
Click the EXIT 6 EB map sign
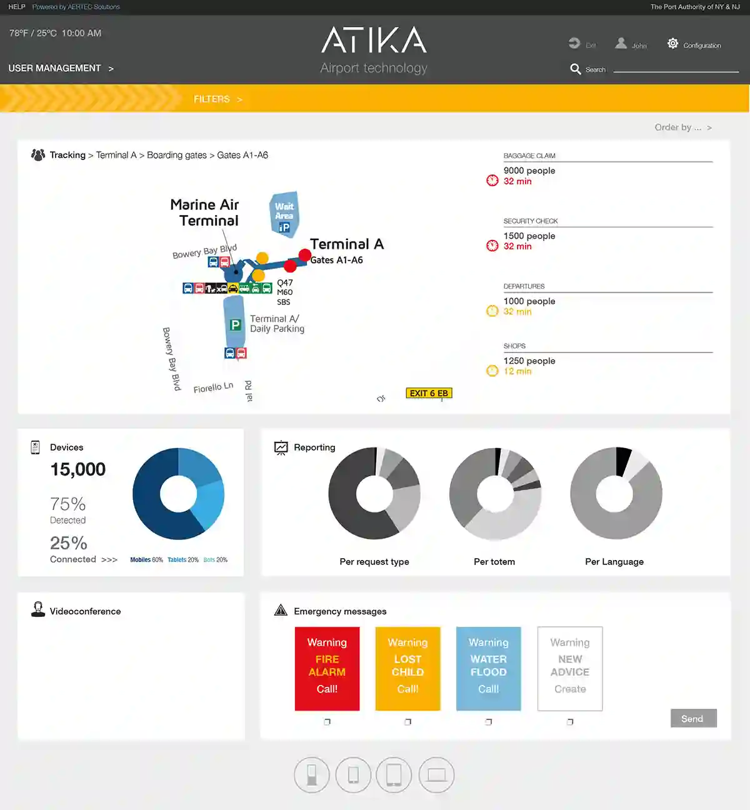(429, 393)
